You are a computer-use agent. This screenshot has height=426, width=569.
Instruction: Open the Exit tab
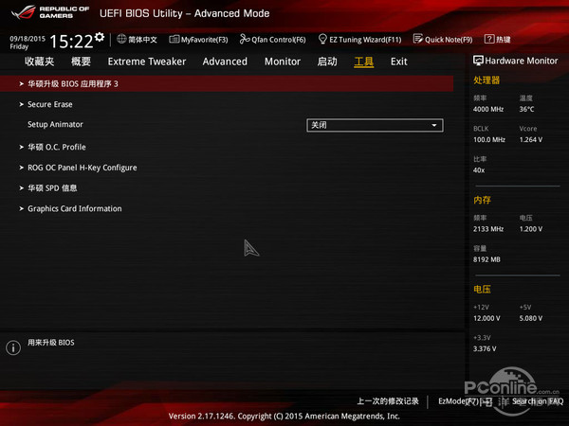click(399, 62)
